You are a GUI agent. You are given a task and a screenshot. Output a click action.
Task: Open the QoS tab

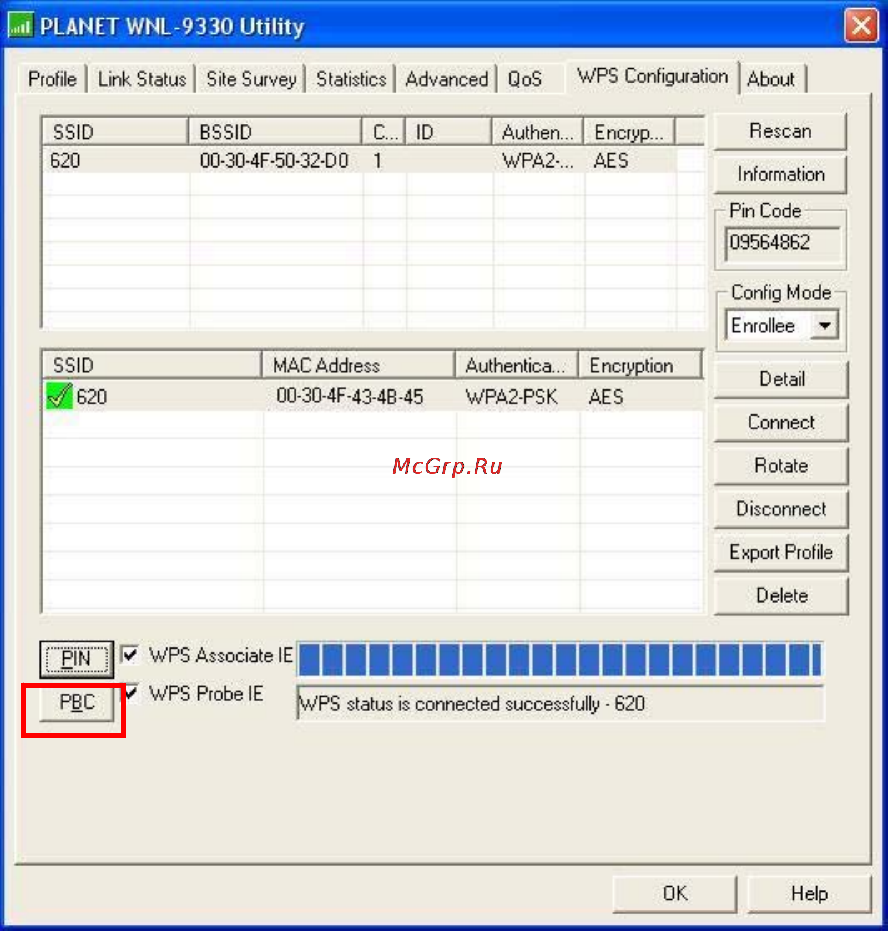pyautogui.click(x=524, y=79)
